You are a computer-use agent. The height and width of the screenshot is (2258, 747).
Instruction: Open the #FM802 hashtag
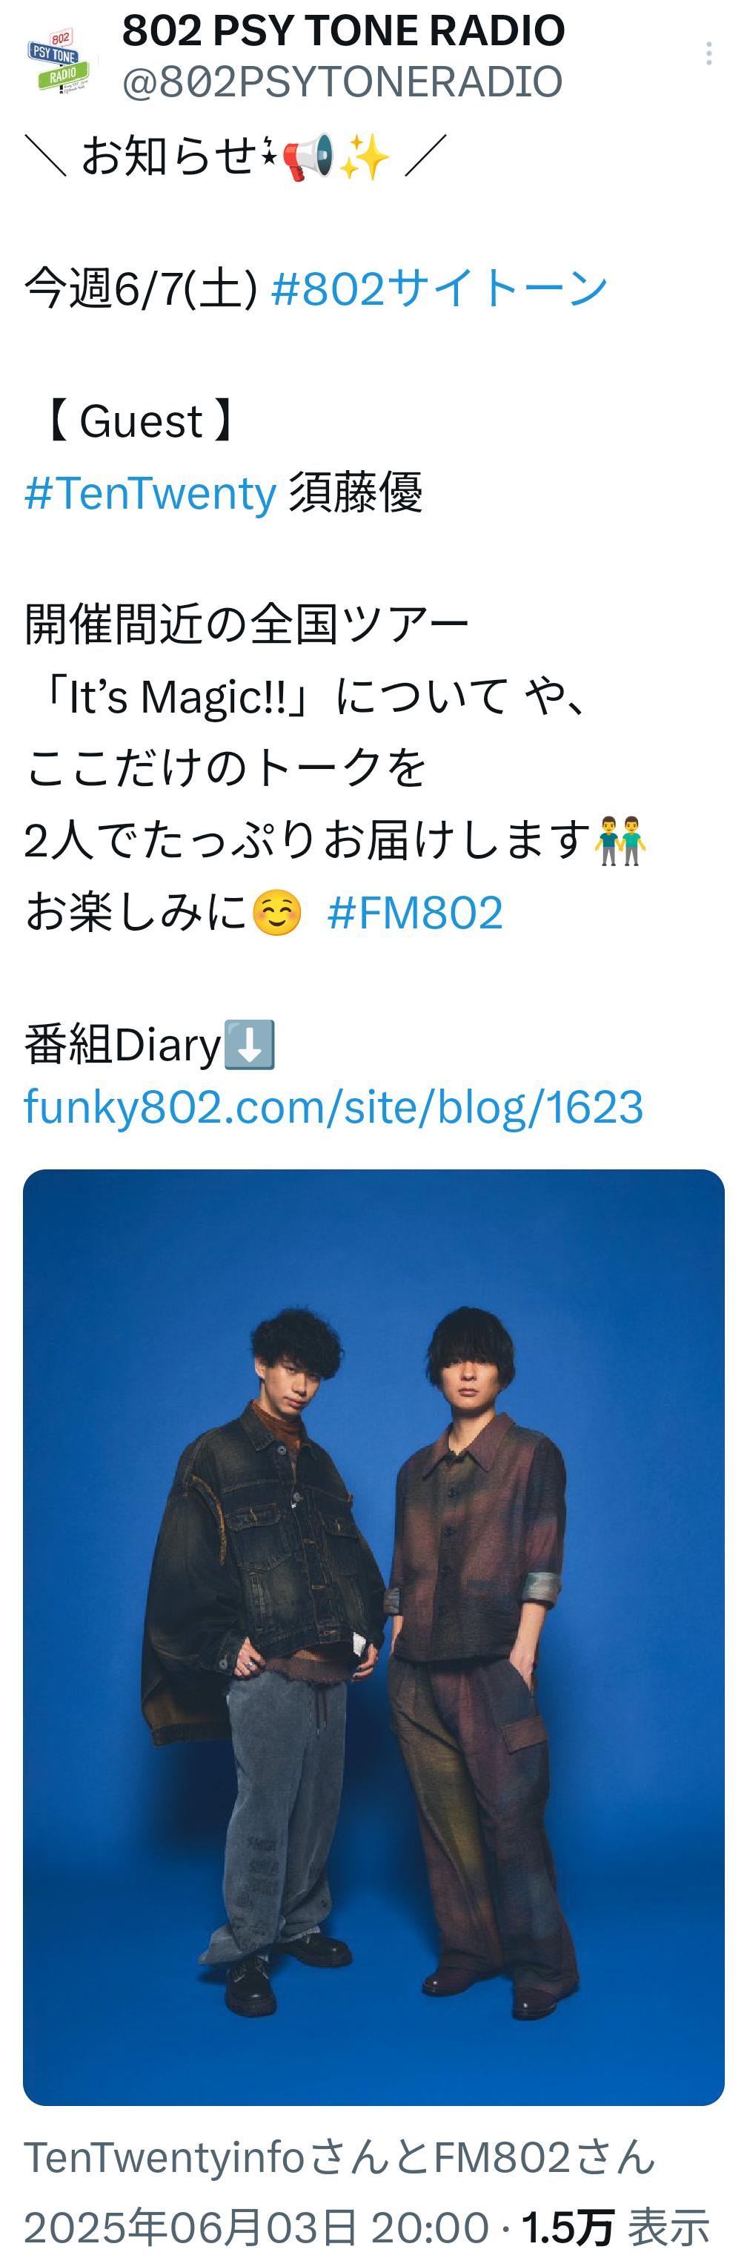tap(414, 911)
